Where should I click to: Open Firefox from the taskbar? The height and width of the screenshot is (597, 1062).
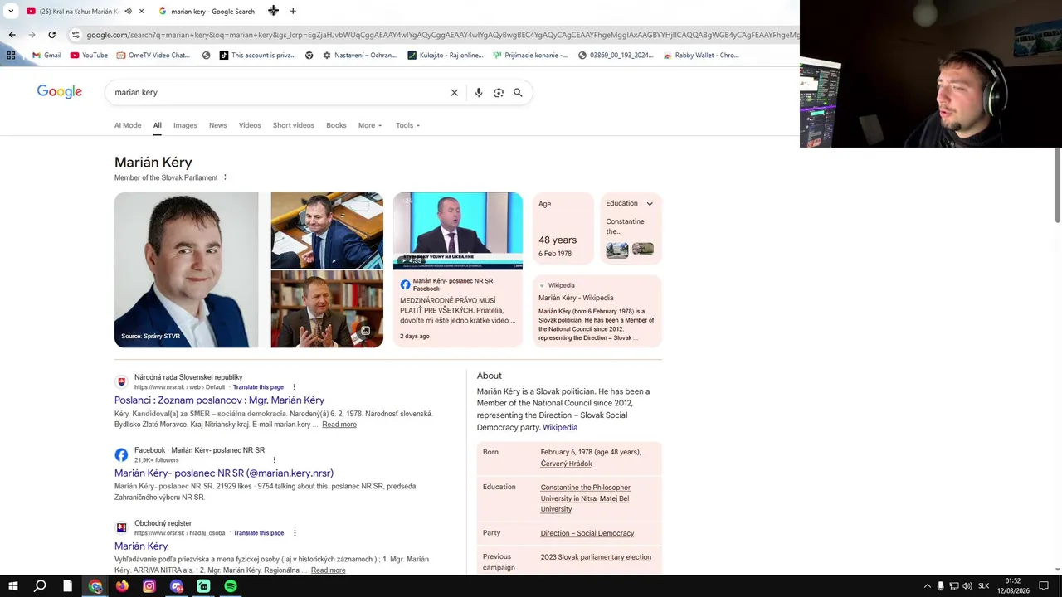pos(122,586)
